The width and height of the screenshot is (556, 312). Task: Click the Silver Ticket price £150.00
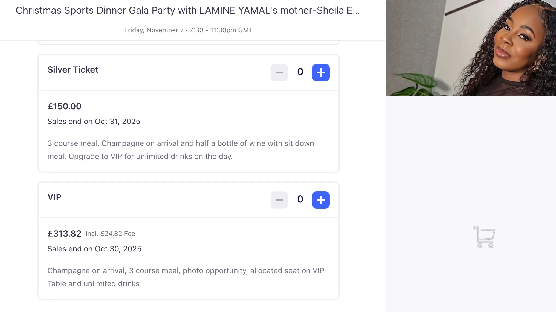click(x=64, y=106)
